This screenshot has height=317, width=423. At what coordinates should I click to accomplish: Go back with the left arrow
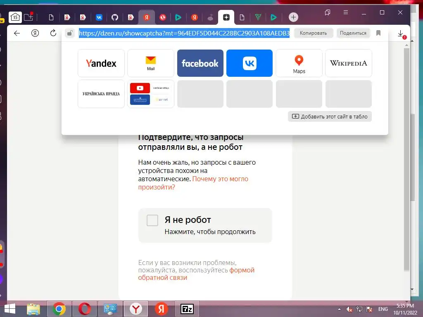[x=17, y=33]
